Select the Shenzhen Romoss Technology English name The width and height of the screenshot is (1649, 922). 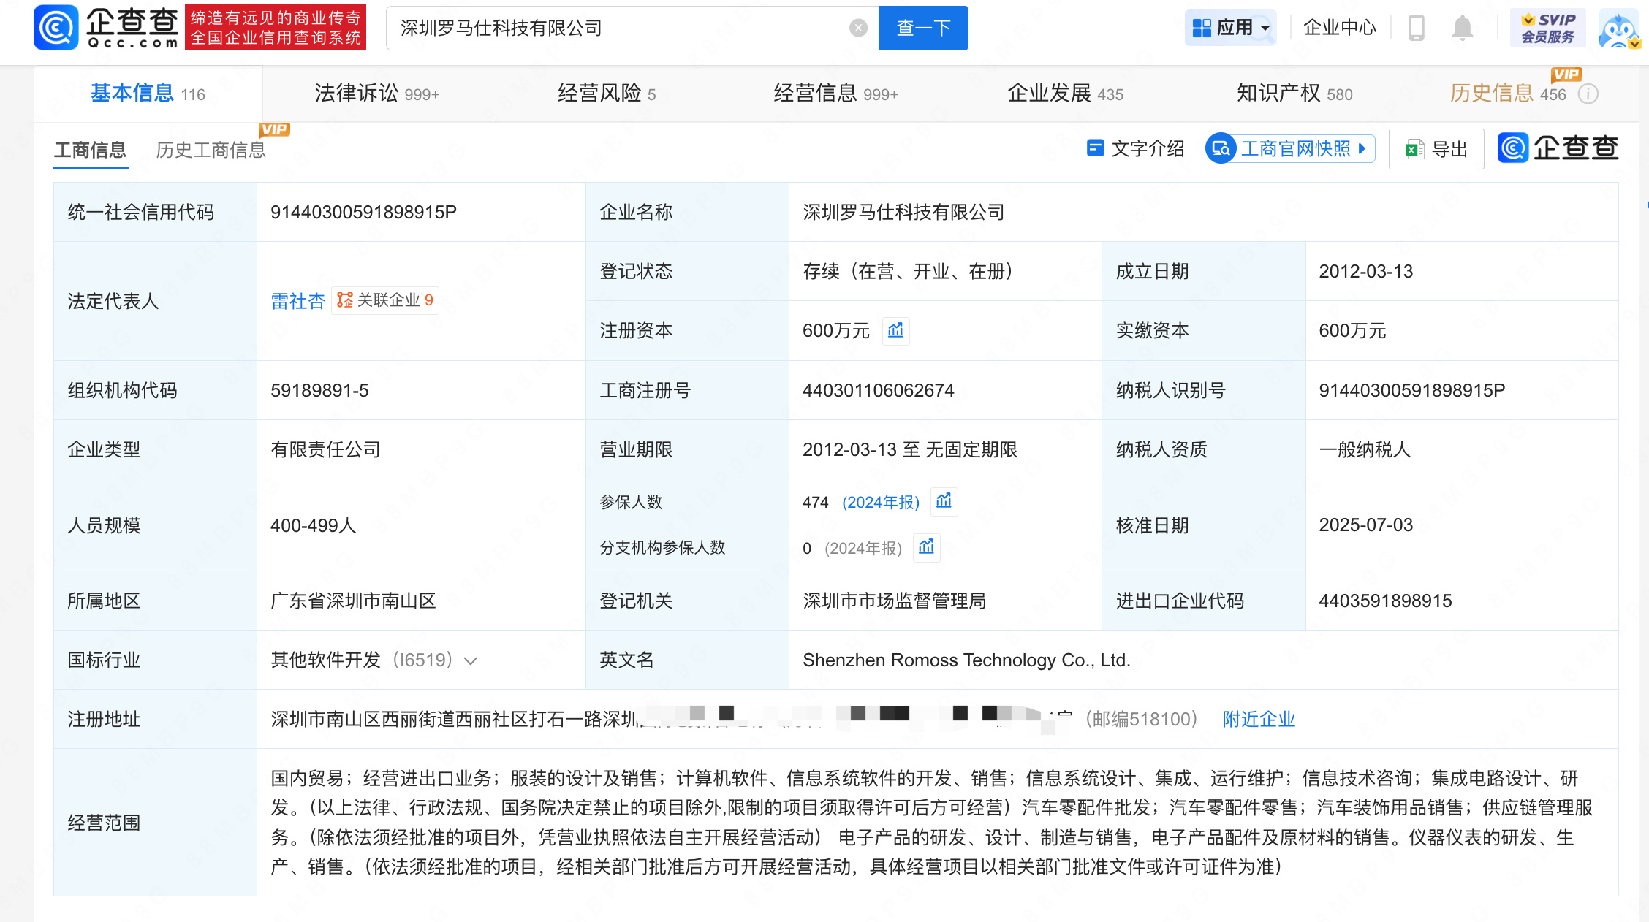(966, 660)
